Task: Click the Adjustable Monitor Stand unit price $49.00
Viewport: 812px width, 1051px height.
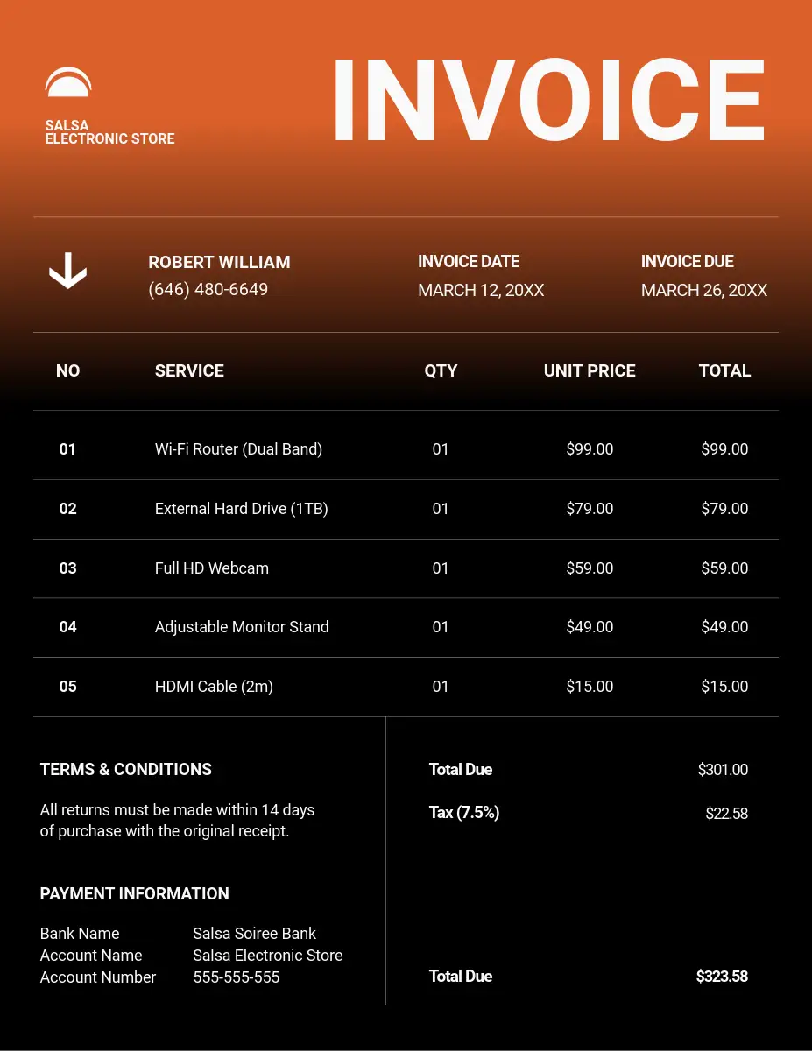Action: pyautogui.click(x=590, y=627)
